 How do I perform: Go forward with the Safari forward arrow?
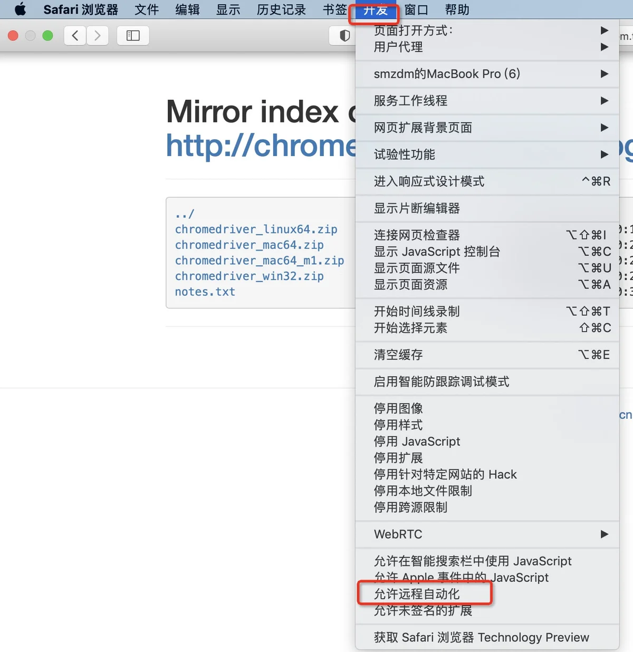click(x=98, y=35)
